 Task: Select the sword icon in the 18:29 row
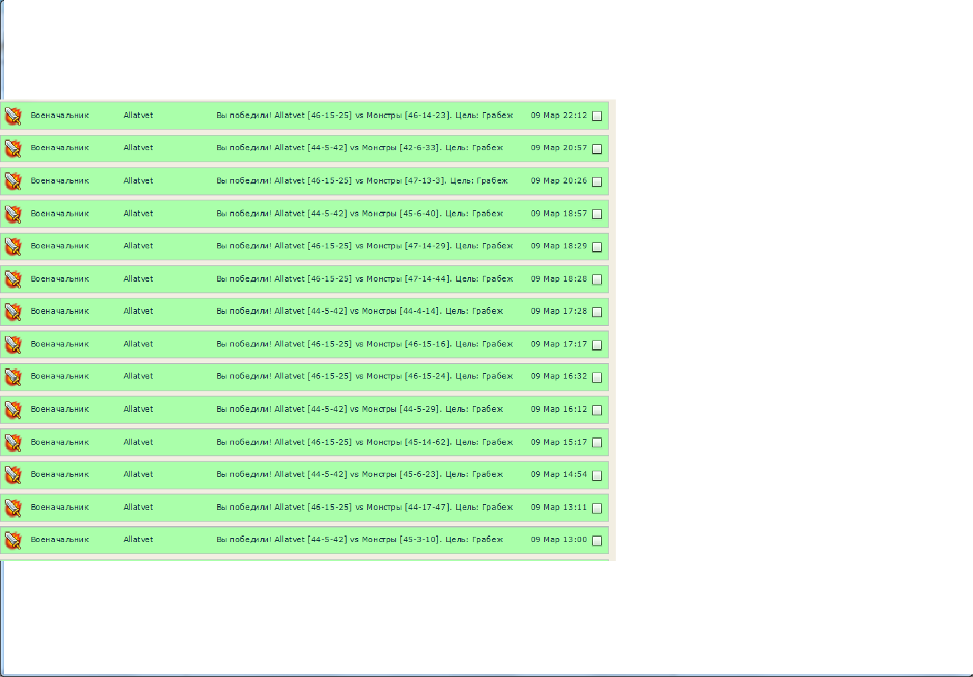coord(13,247)
